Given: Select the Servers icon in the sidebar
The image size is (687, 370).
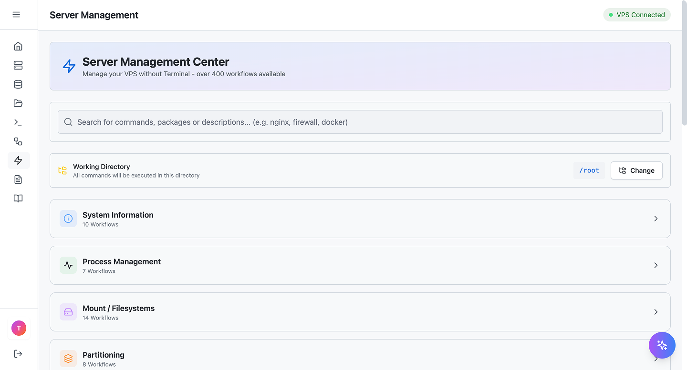Looking at the screenshot, I should [x=18, y=65].
